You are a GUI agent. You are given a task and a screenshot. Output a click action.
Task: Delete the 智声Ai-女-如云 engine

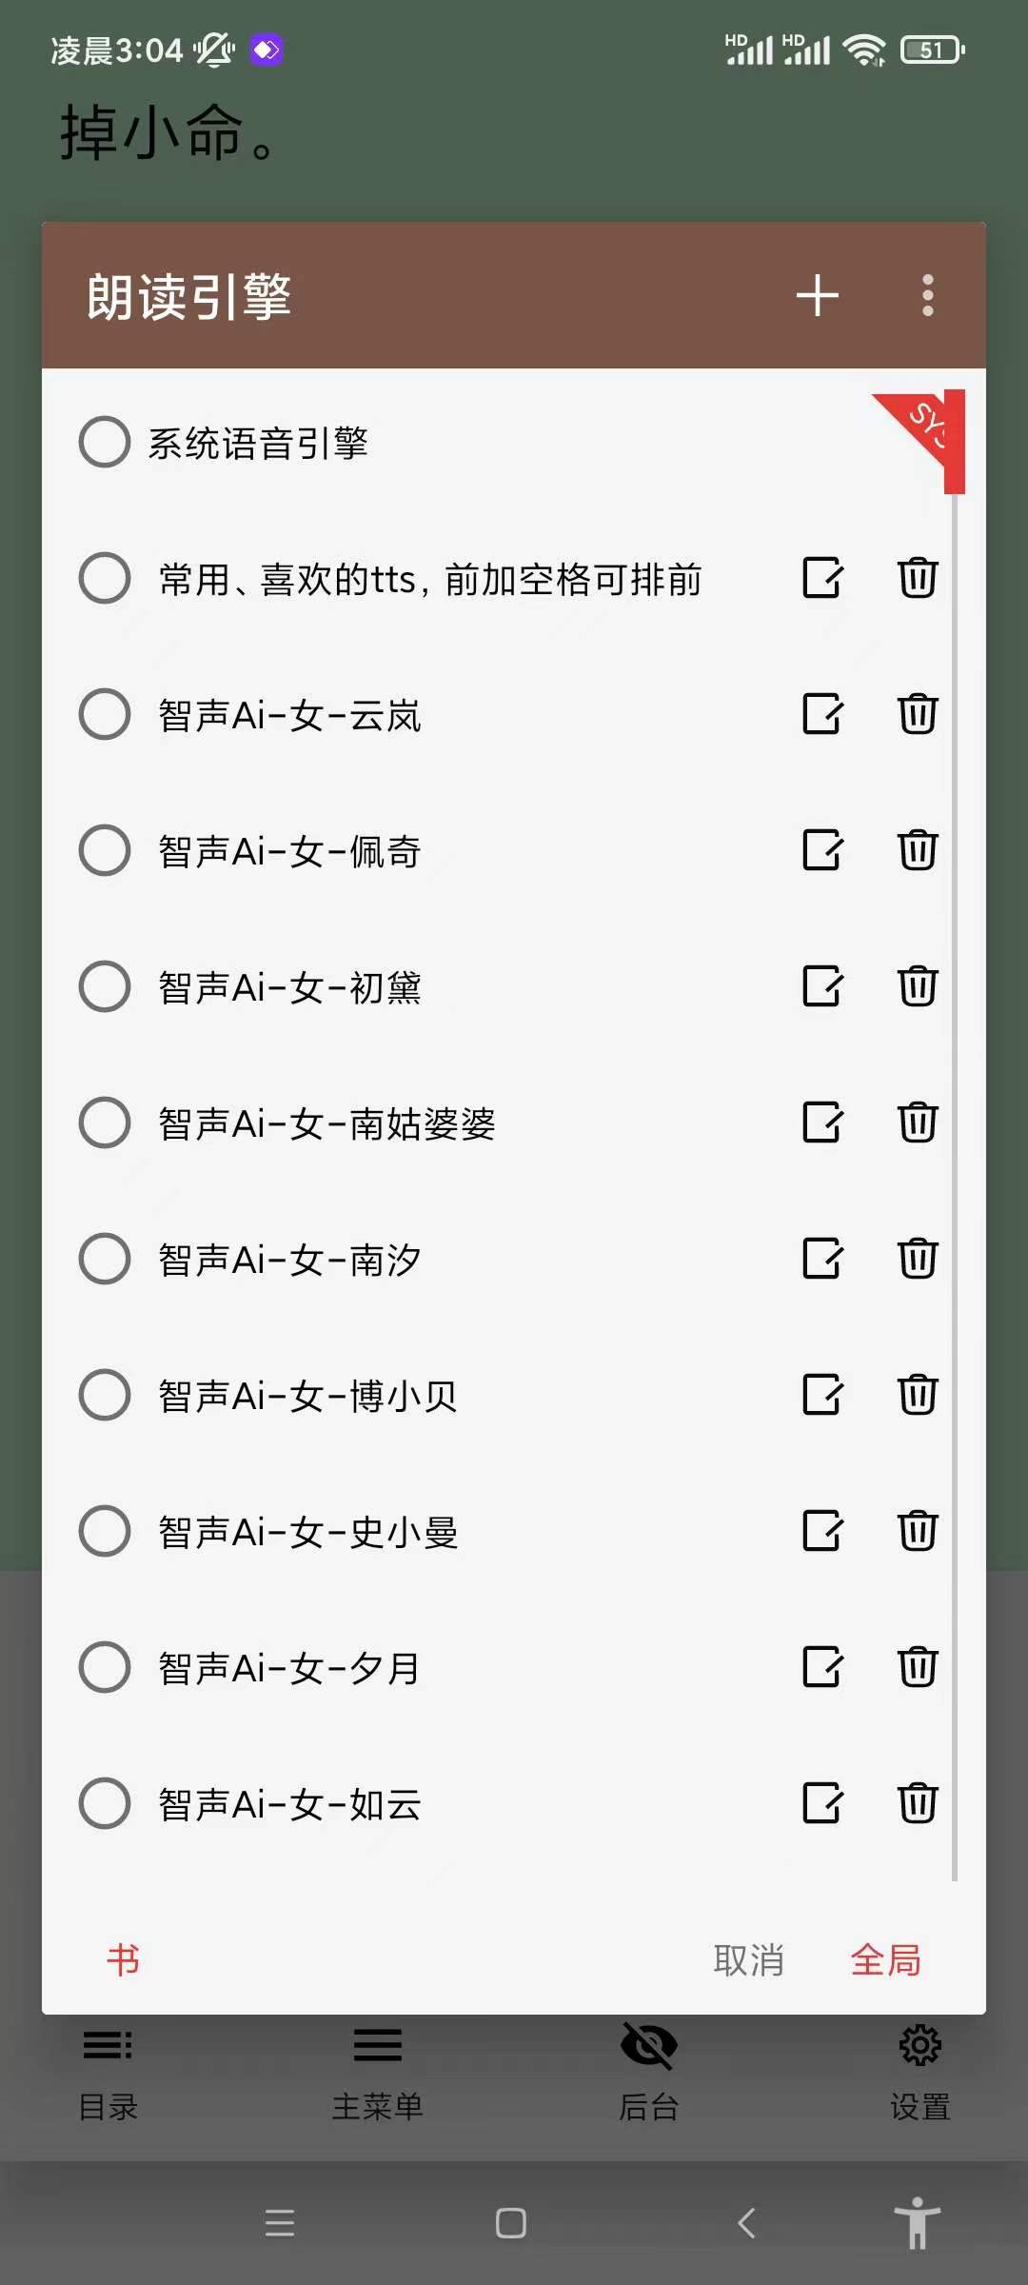(x=918, y=1803)
